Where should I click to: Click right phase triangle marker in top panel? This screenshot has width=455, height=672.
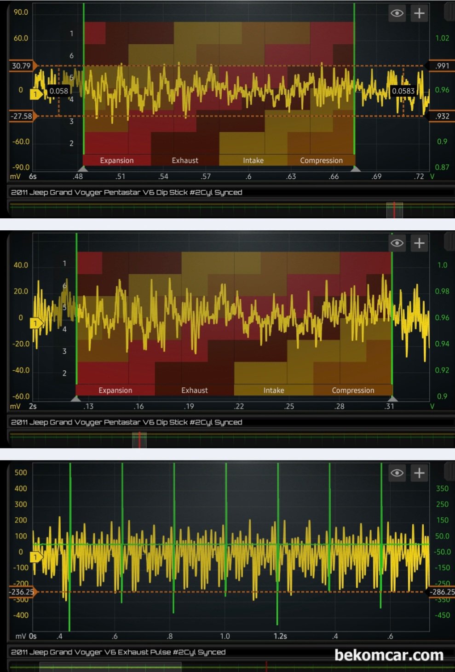(x=355, y=169)
